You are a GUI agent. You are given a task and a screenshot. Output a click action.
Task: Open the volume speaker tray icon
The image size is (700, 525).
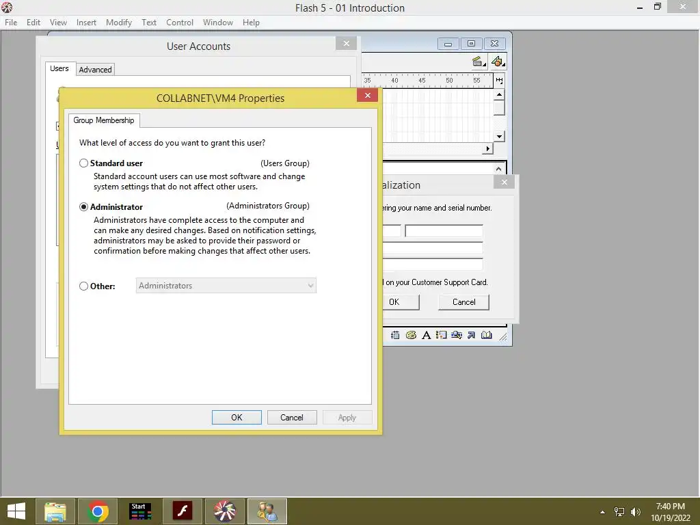[635, 512]
